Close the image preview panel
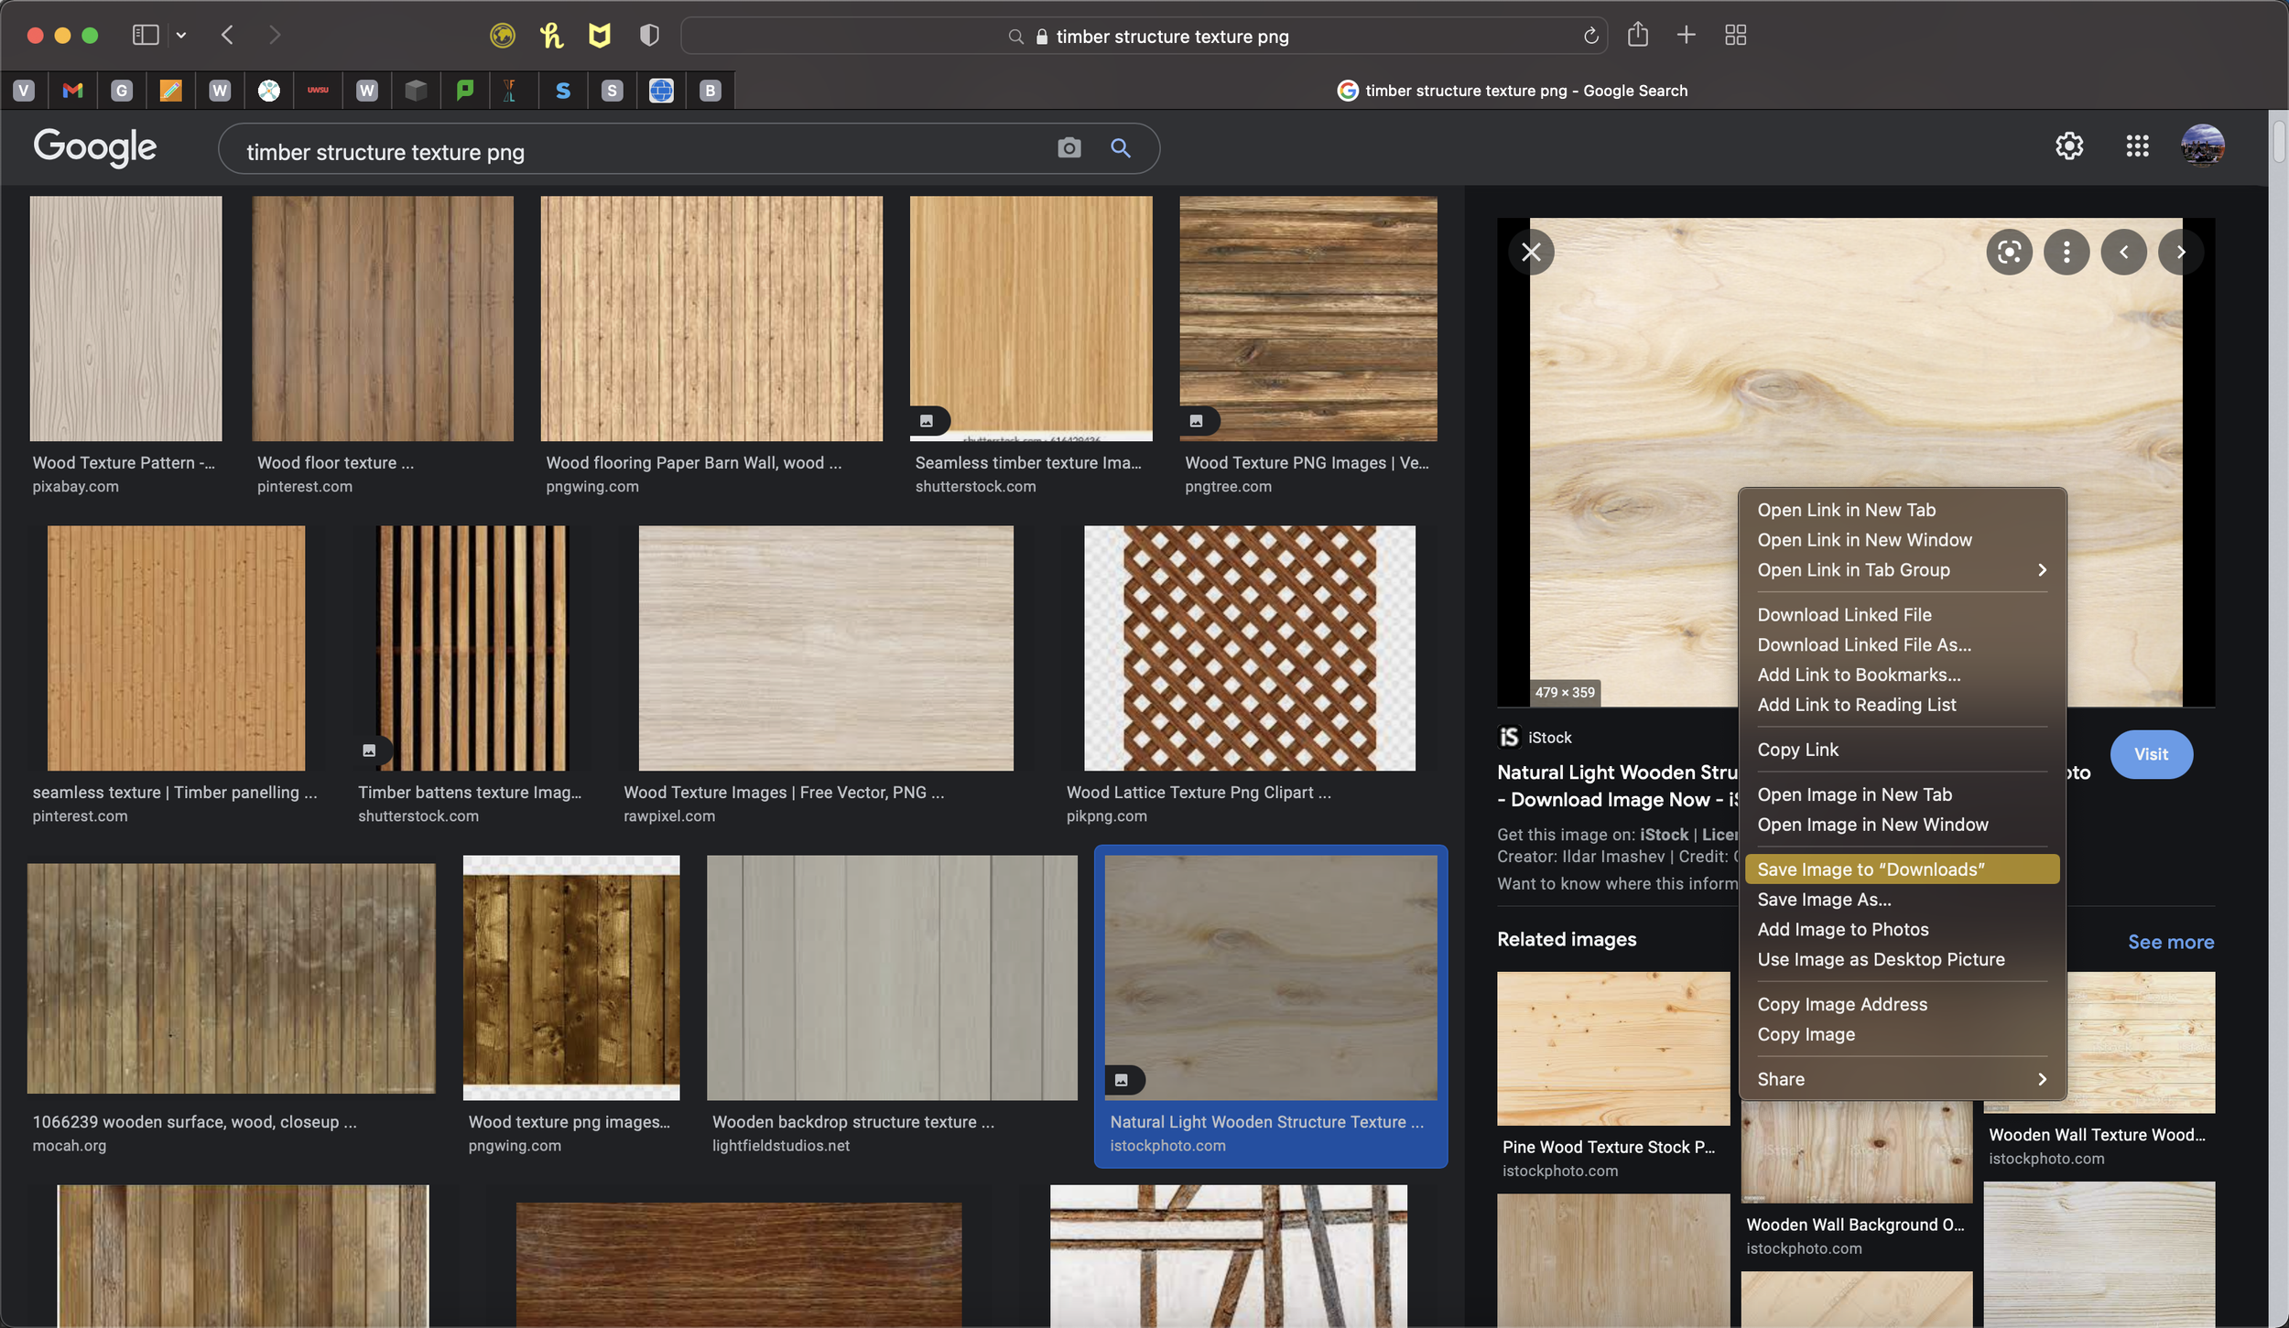The height and width of the screenshot is (1328, 2289). pos(1531,252)
